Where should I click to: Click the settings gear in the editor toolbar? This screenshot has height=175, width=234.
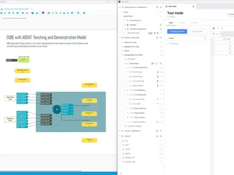84,13
